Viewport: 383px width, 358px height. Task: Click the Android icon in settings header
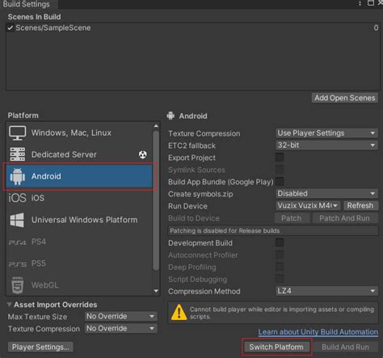pos(170,116)
